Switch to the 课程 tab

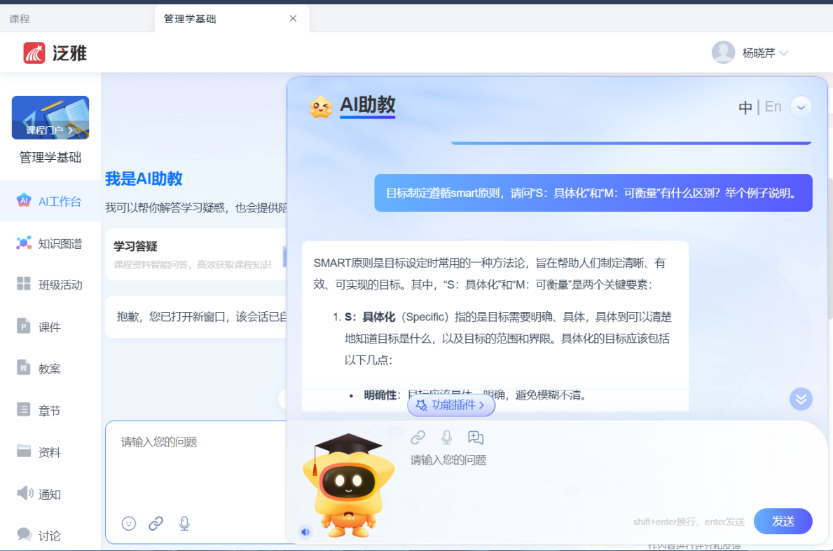[x=20, y=19]
